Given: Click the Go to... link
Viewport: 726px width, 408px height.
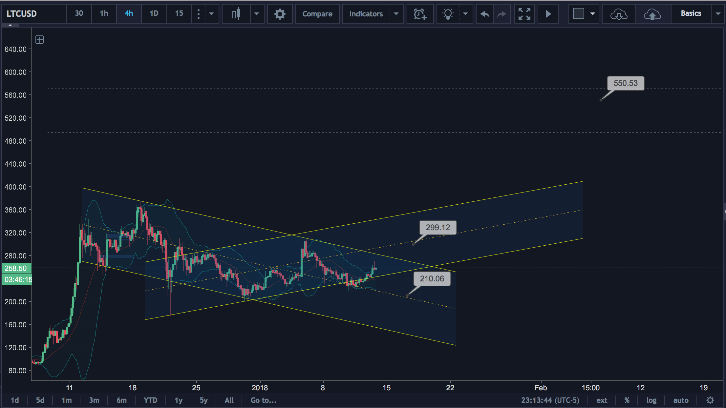Looking at the screenshot, I should [264, 400].
